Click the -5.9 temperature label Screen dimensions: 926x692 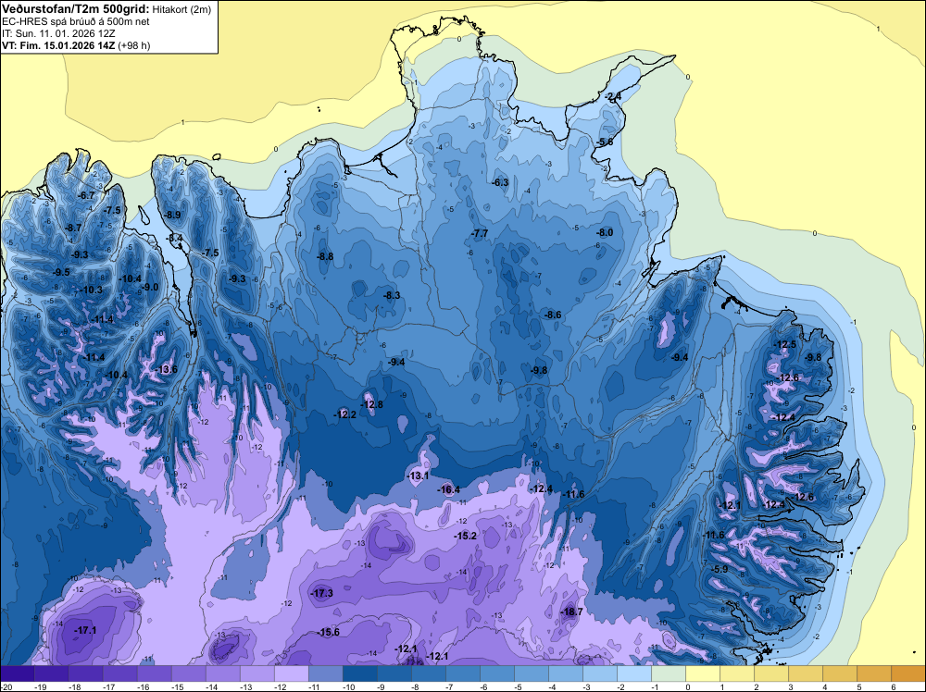coord(720,569)
